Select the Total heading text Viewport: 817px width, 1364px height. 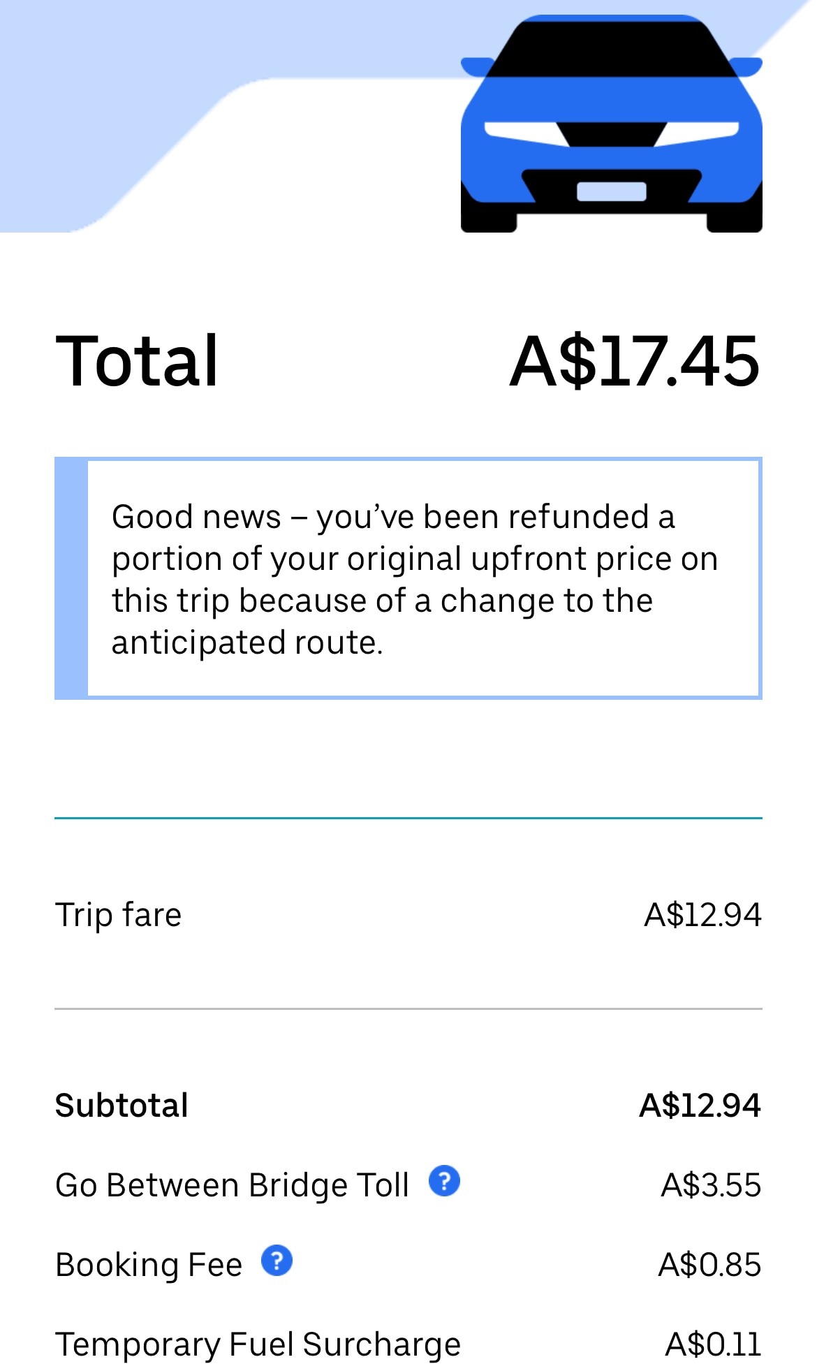[x=137, y=360]
